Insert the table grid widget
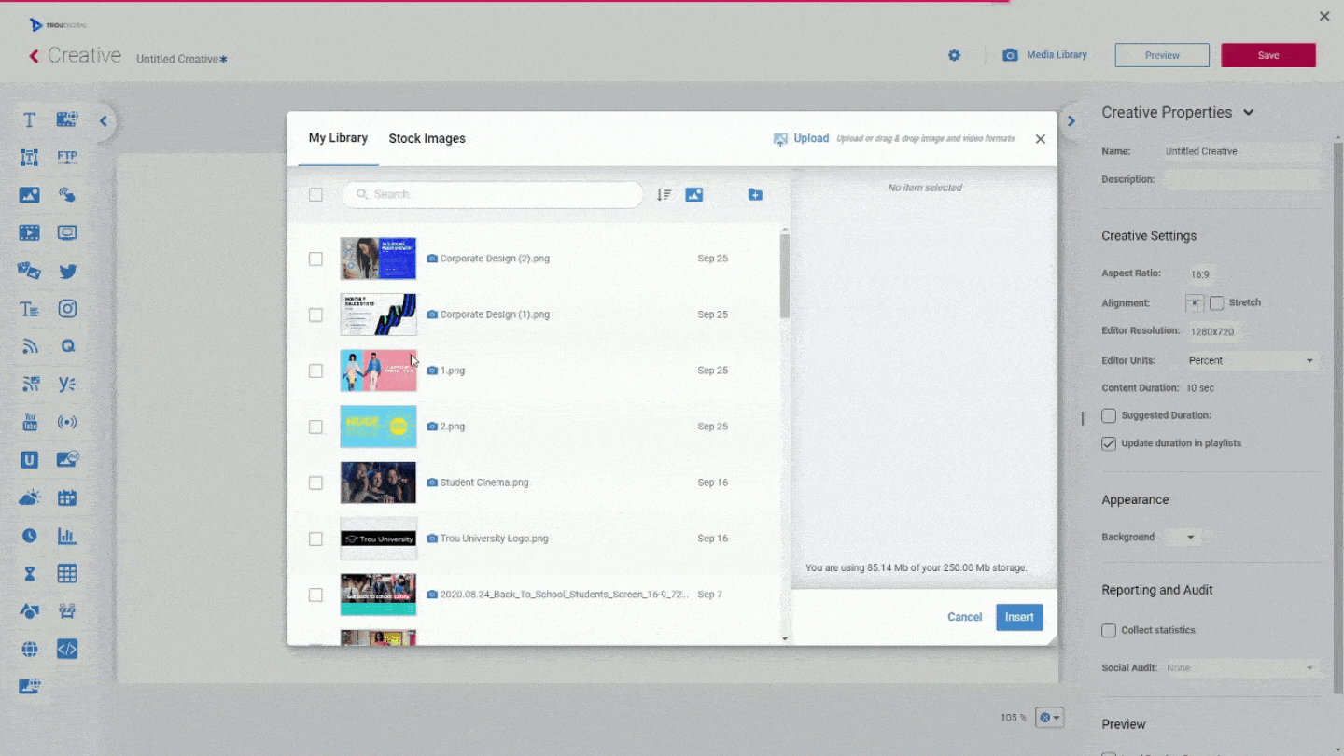The height and width of the screenshot is (756, 1344). (x=67, y=573)
